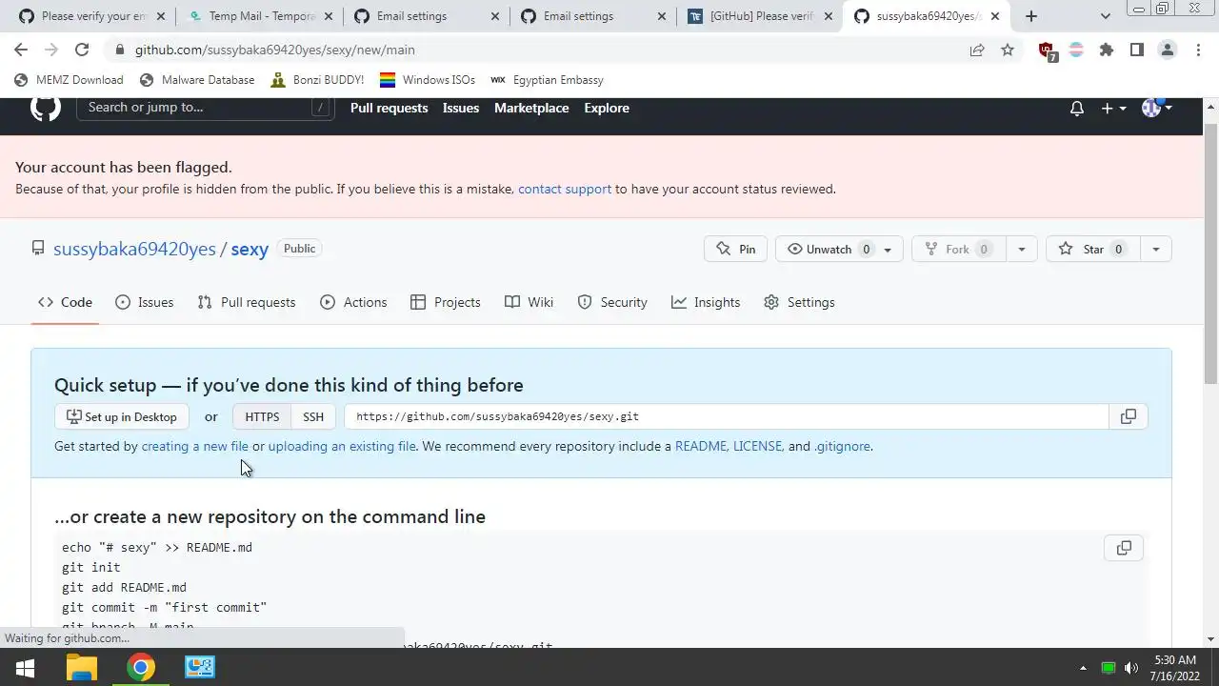The height and width of the screenshot is (686, 1219).
Task: Click the browser back arrow
Action: [21, 50]
